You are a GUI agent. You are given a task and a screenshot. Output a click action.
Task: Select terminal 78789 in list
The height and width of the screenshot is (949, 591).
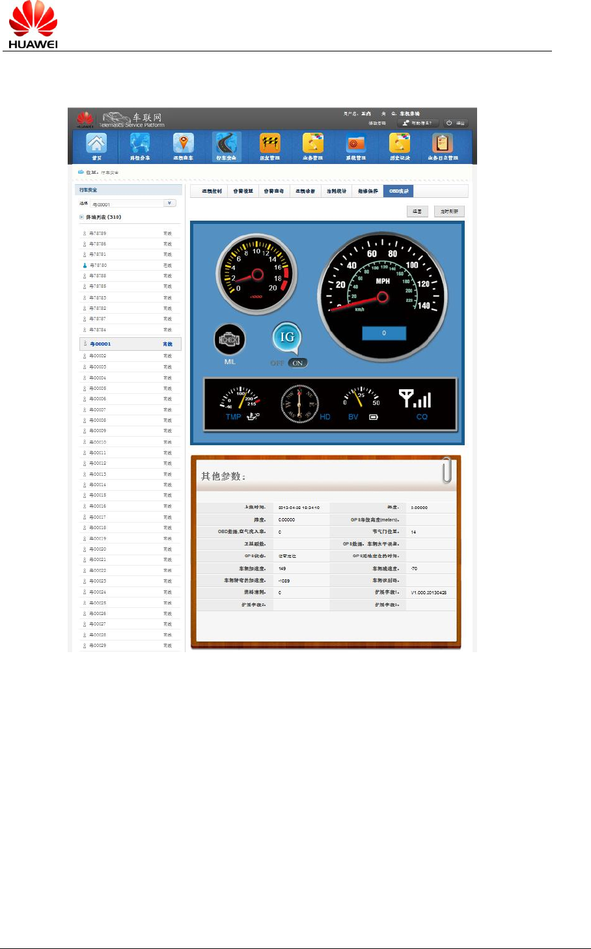tap(130, 233)
